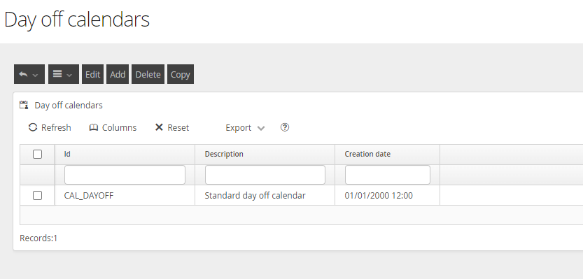Open help with the question mark icon

285,127
